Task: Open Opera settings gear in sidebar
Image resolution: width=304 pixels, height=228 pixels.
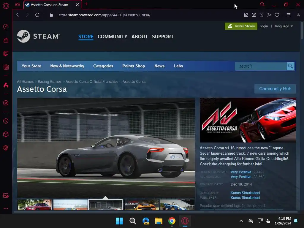Action: point(6,148)
